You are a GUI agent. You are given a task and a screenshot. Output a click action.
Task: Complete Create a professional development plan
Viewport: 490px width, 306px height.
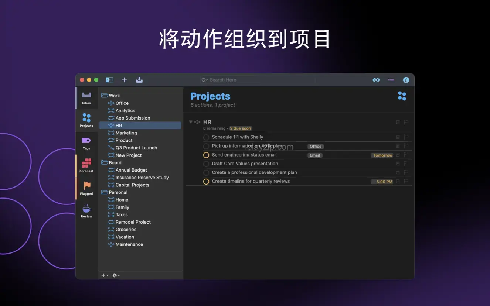point(206,173)
